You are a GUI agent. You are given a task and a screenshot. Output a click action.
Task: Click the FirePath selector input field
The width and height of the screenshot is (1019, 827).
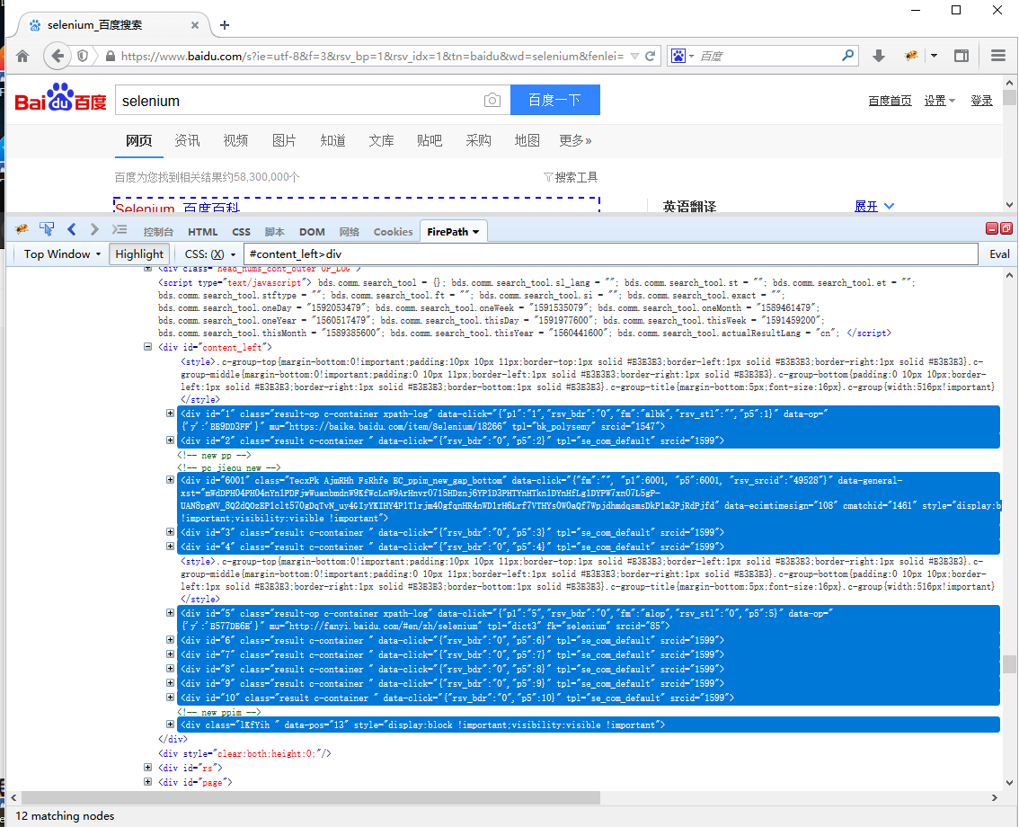click(611, 253)
